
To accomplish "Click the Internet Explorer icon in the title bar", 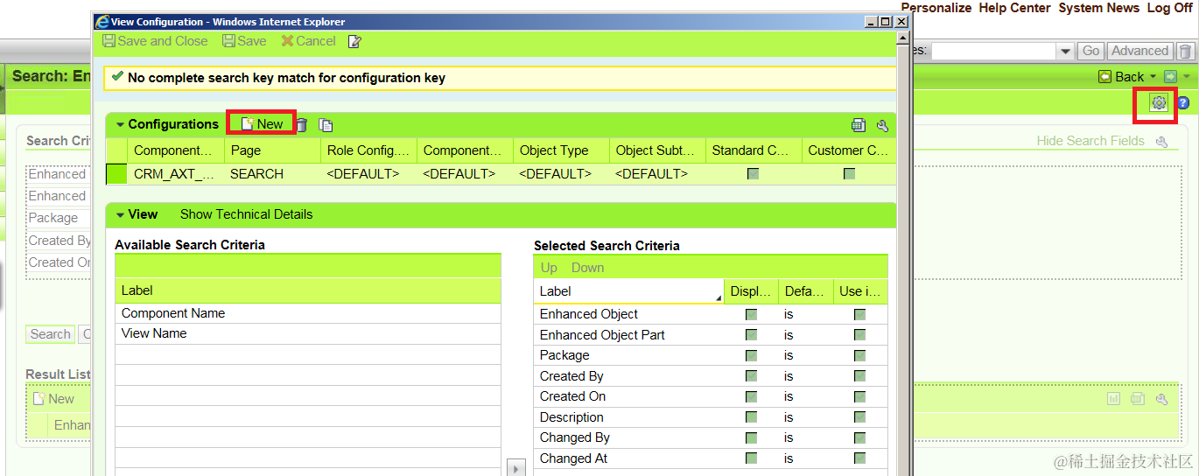I will (x=102, y=22).
